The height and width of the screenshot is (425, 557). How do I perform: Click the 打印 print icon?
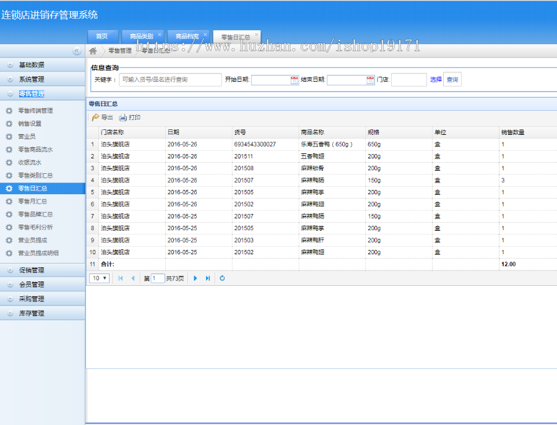[x=121, y=116]
